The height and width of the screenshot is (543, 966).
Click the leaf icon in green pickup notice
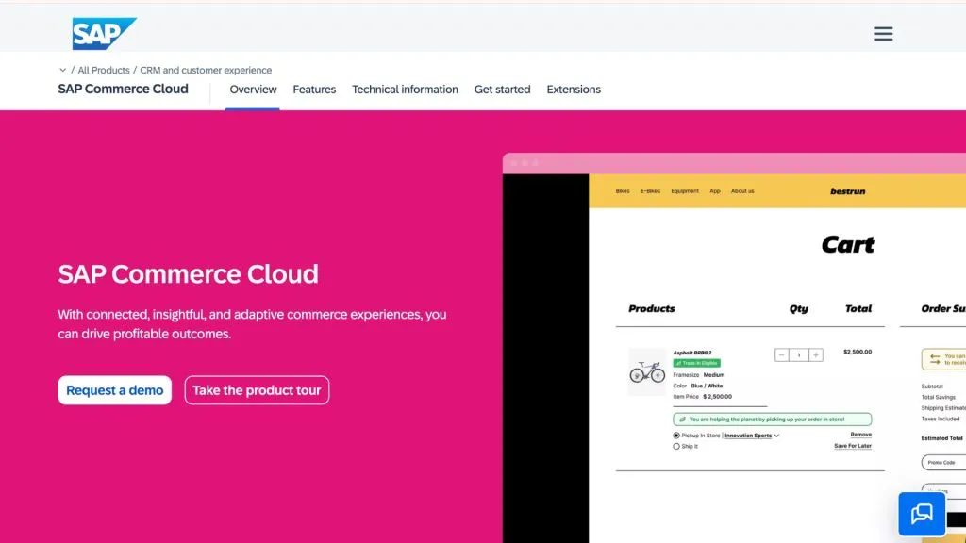coord(682,420)
